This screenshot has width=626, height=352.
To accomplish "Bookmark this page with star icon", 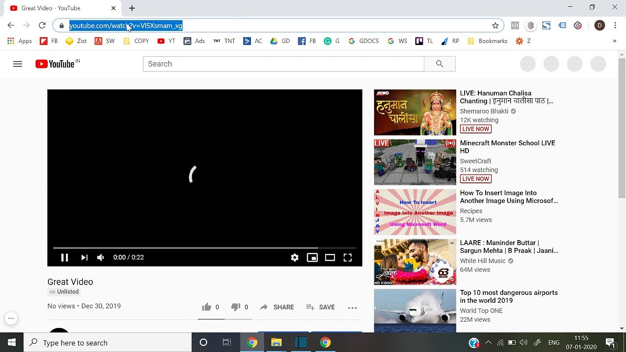I will coord(495,25).
